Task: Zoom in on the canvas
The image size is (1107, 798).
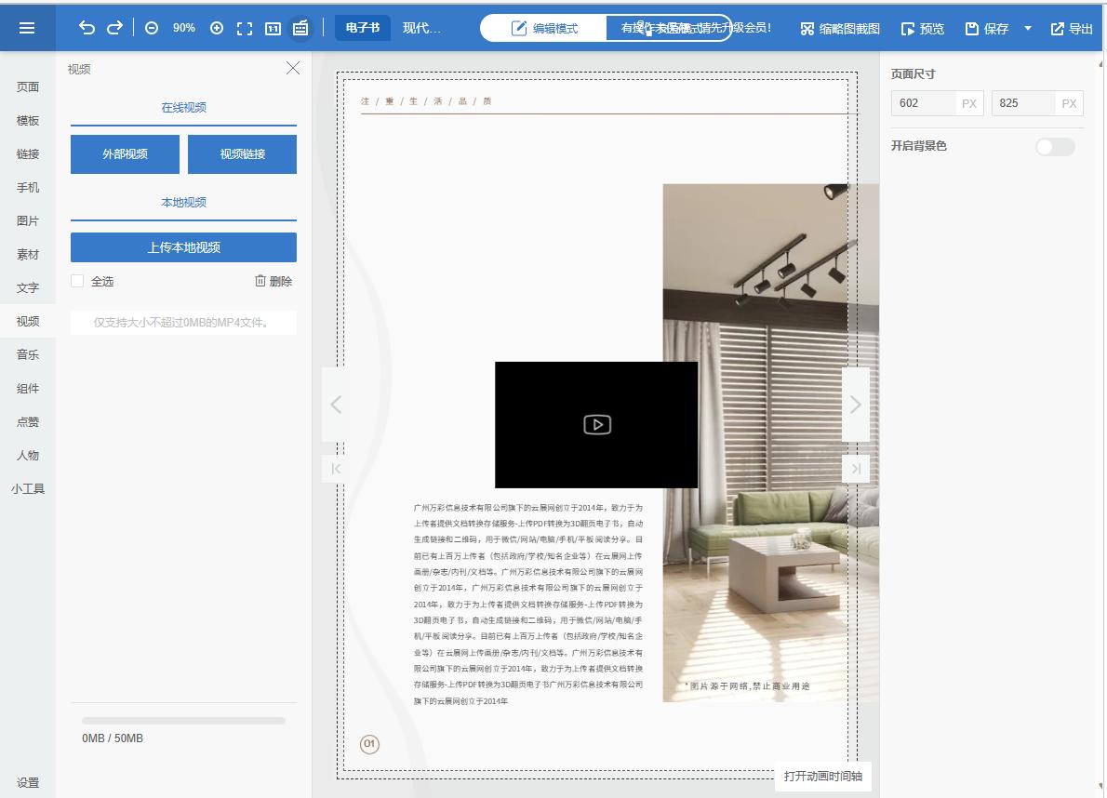Action: tap(215, 28)
